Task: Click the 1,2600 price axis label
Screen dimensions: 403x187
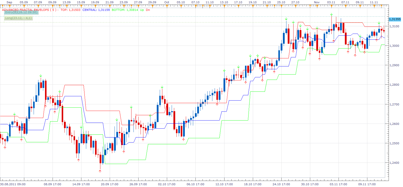Action: [x=394, y=124]
